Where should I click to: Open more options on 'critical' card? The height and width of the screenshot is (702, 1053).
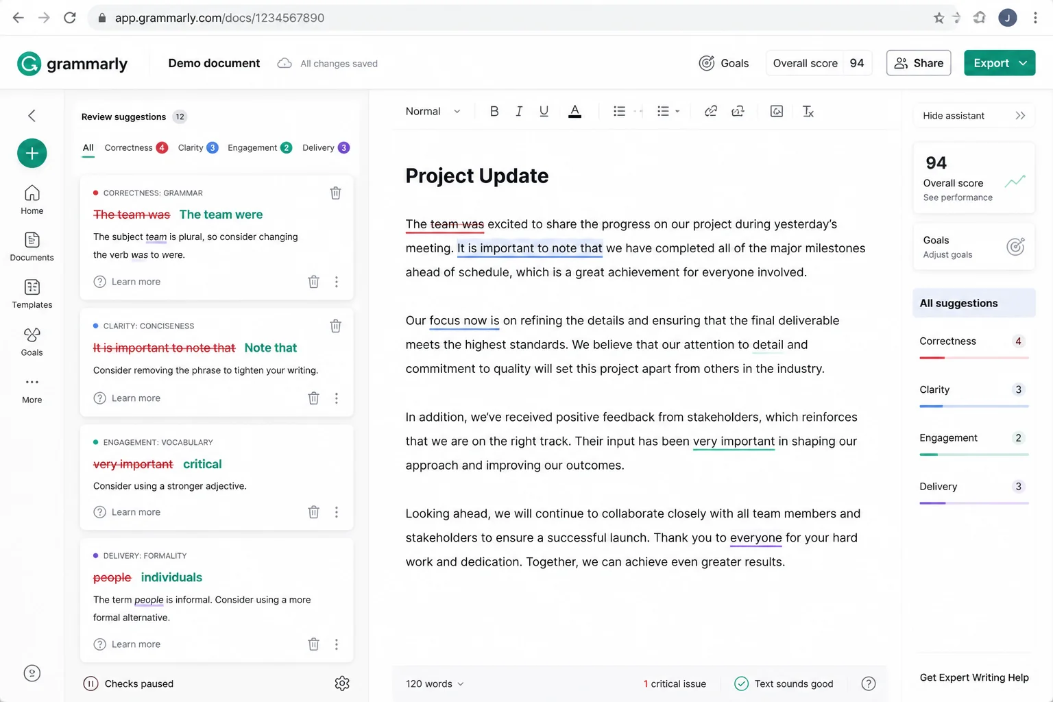point(336,512)
